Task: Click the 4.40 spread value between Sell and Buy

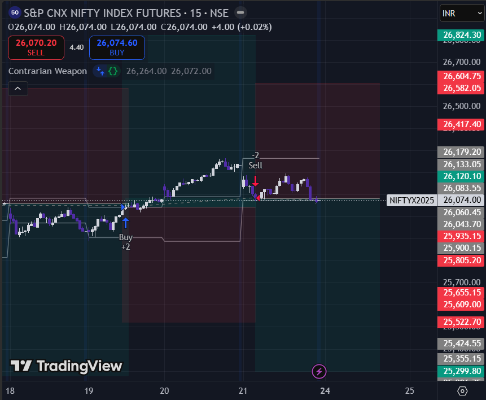Action: (x=77, y=47)
